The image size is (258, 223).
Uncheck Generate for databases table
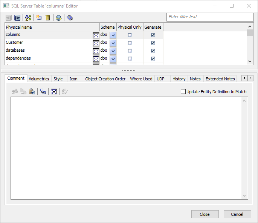click(153, 51)
